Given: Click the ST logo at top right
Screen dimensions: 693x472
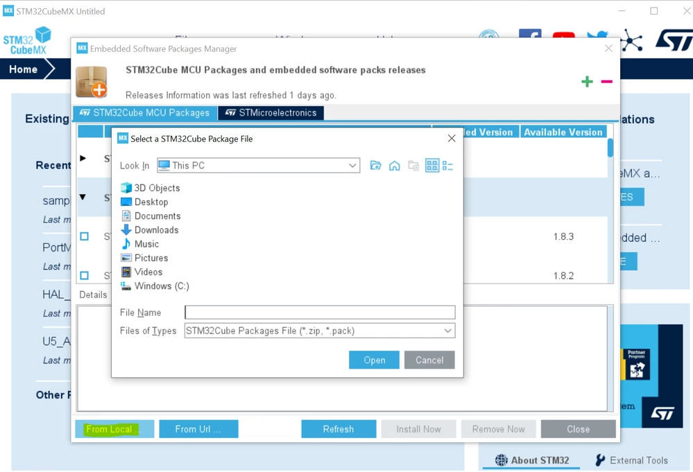Looking at the screenshot, I should coord(675,40).
